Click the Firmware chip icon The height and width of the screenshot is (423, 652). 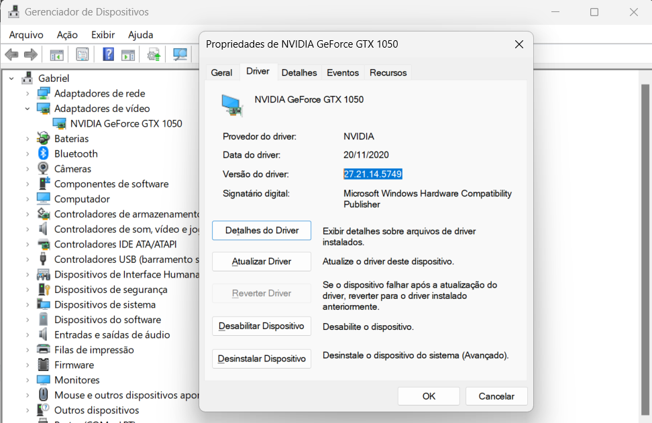43,365
